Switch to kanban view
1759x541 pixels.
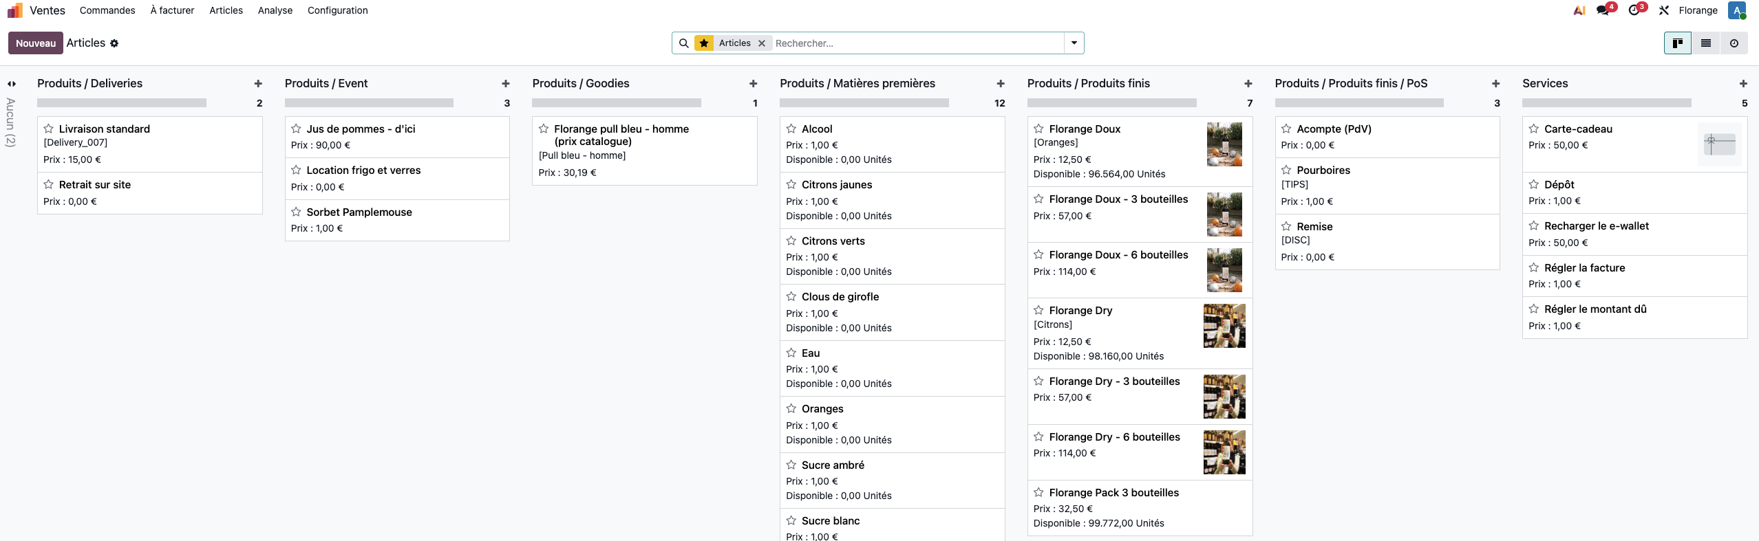tap(1678, 43)
